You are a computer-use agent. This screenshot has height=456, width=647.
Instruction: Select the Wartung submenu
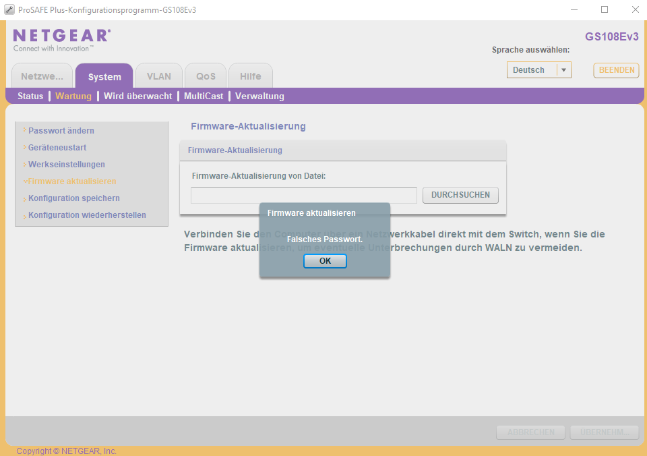(73, 96)
